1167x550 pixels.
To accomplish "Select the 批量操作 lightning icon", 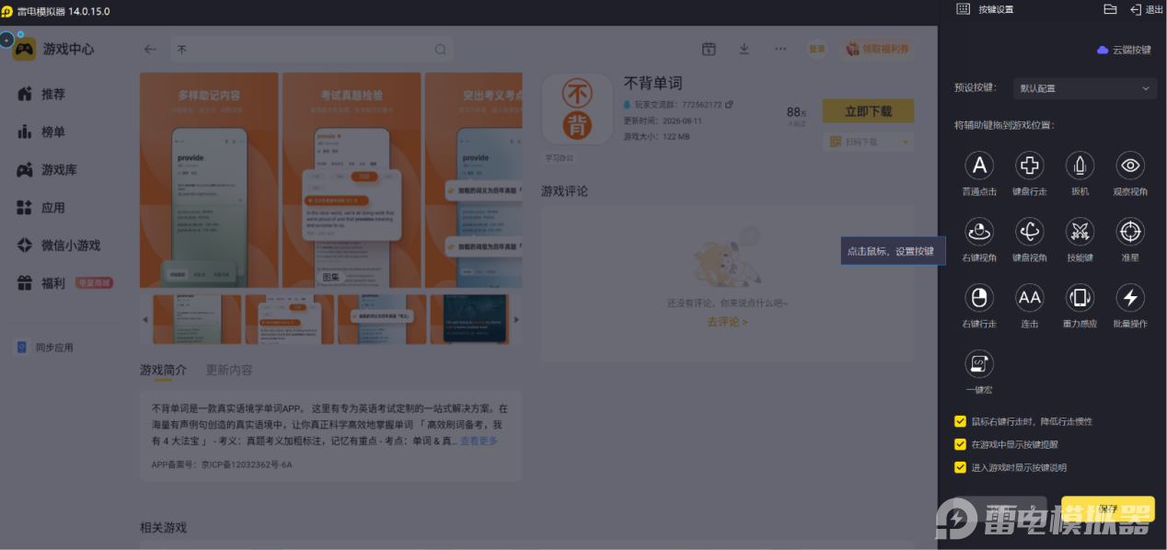I will (1130, 297).
